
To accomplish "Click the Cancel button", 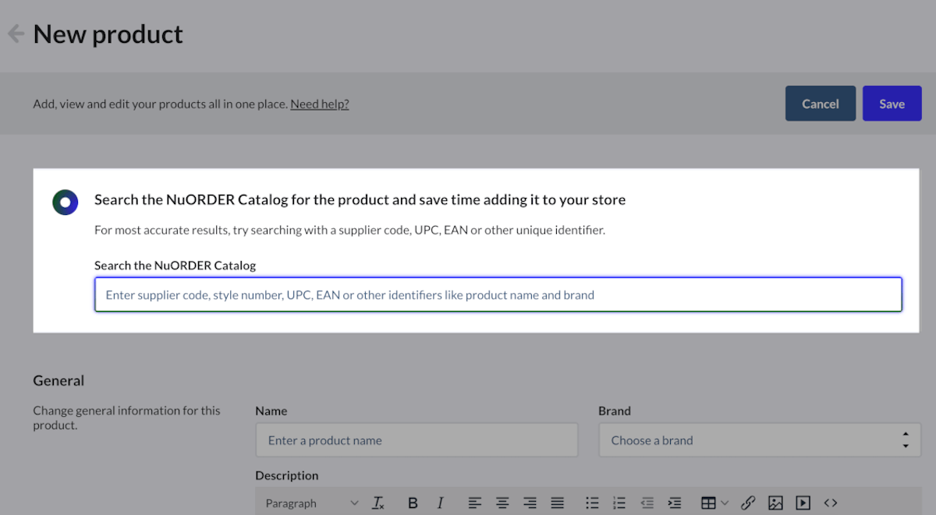I will (820, 104).
